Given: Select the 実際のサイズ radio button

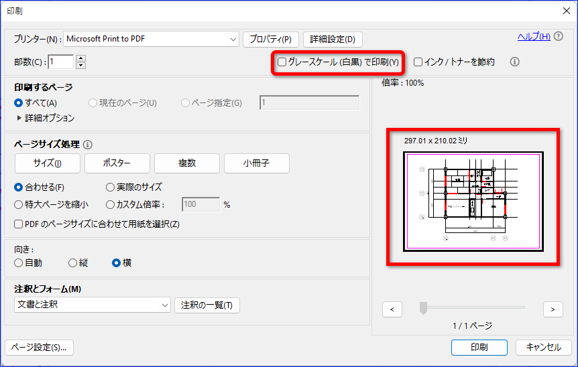Looking at the screenshot, I should coord(110,187).
